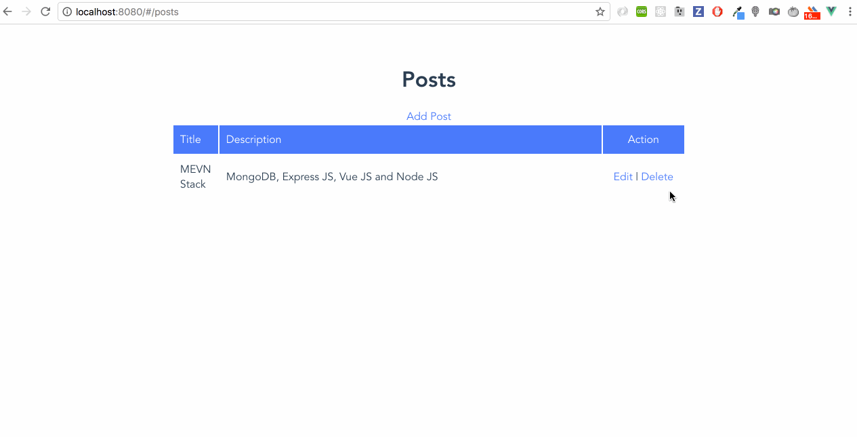
Task: Open the blue Z extension icon
Action: point(698,12)
